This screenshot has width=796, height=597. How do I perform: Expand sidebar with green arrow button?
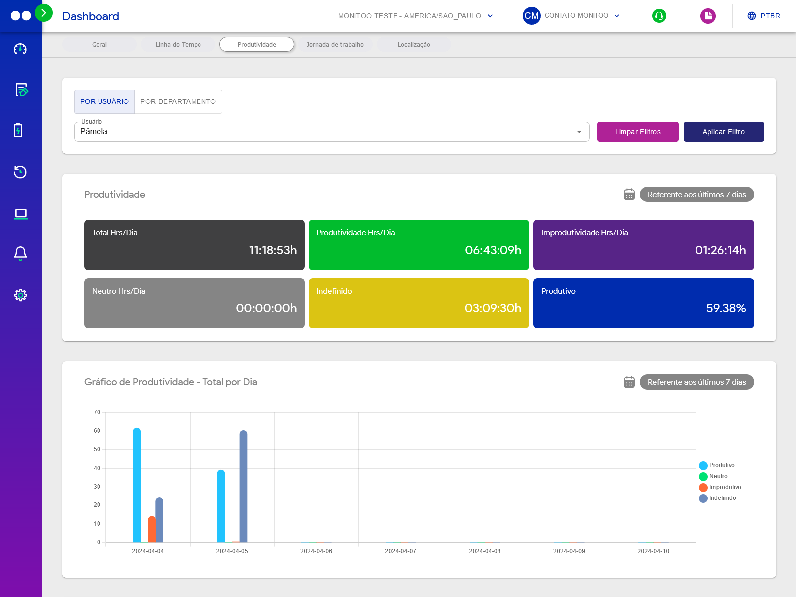coord(44,13)
